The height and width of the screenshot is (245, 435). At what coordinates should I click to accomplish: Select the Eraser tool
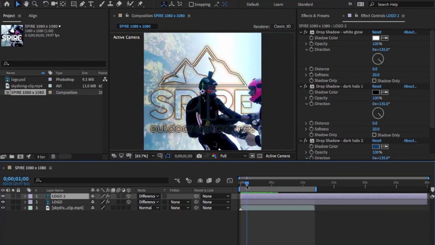(119, 4)
